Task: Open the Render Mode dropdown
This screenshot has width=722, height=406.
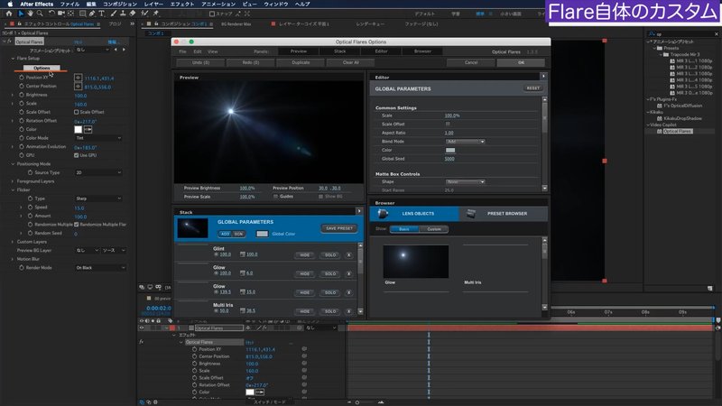Action: pos(100,268)
